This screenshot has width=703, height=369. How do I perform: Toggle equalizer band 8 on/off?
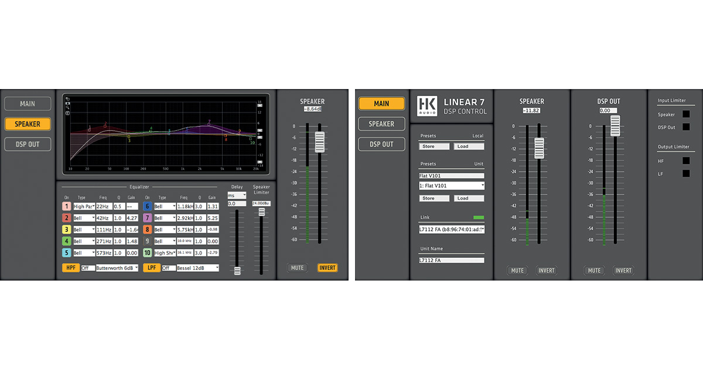point(148,230)
